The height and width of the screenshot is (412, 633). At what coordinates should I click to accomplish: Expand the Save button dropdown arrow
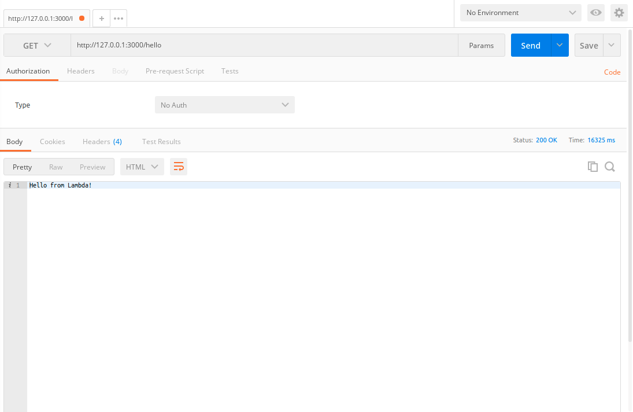(x=612, y=45)
